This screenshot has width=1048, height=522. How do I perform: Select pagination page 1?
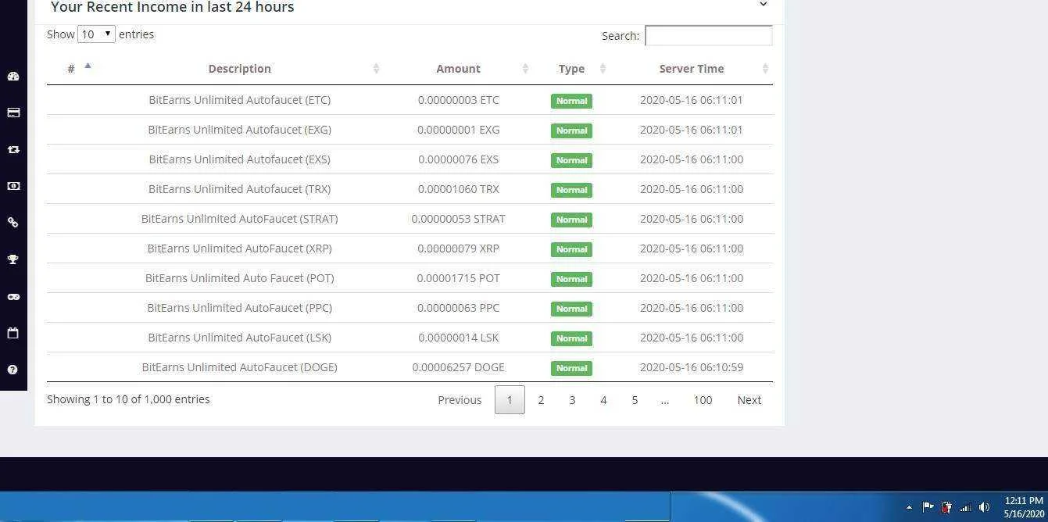[x=510, y=400]
